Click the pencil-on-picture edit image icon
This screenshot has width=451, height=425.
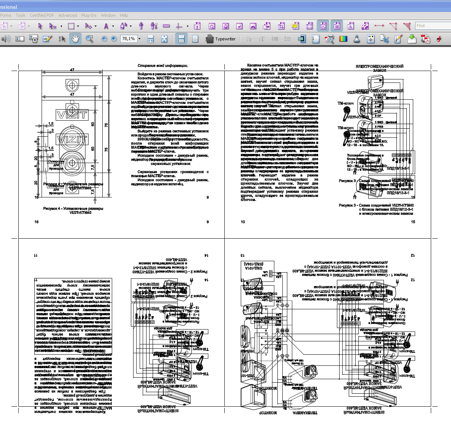(x=47, y=39)
